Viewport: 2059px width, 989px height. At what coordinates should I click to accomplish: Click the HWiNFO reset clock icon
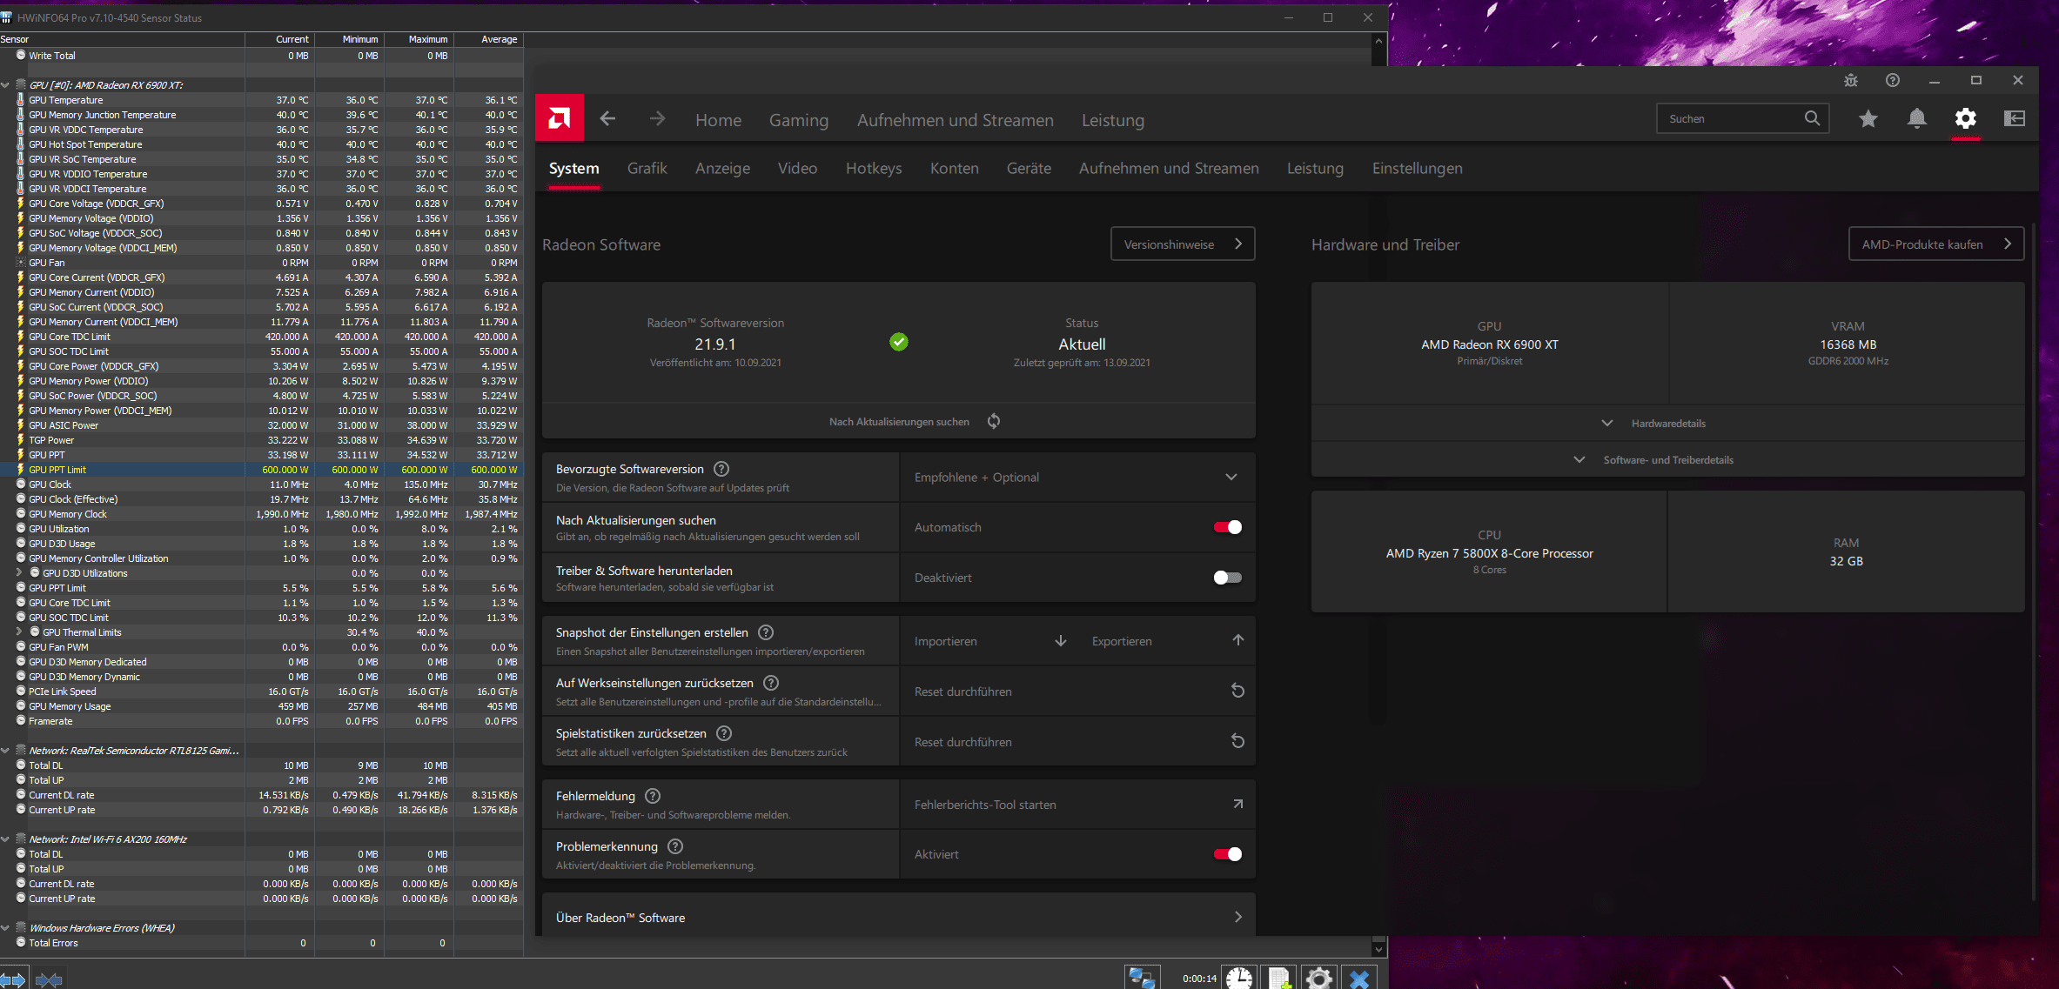[1239, 978]
